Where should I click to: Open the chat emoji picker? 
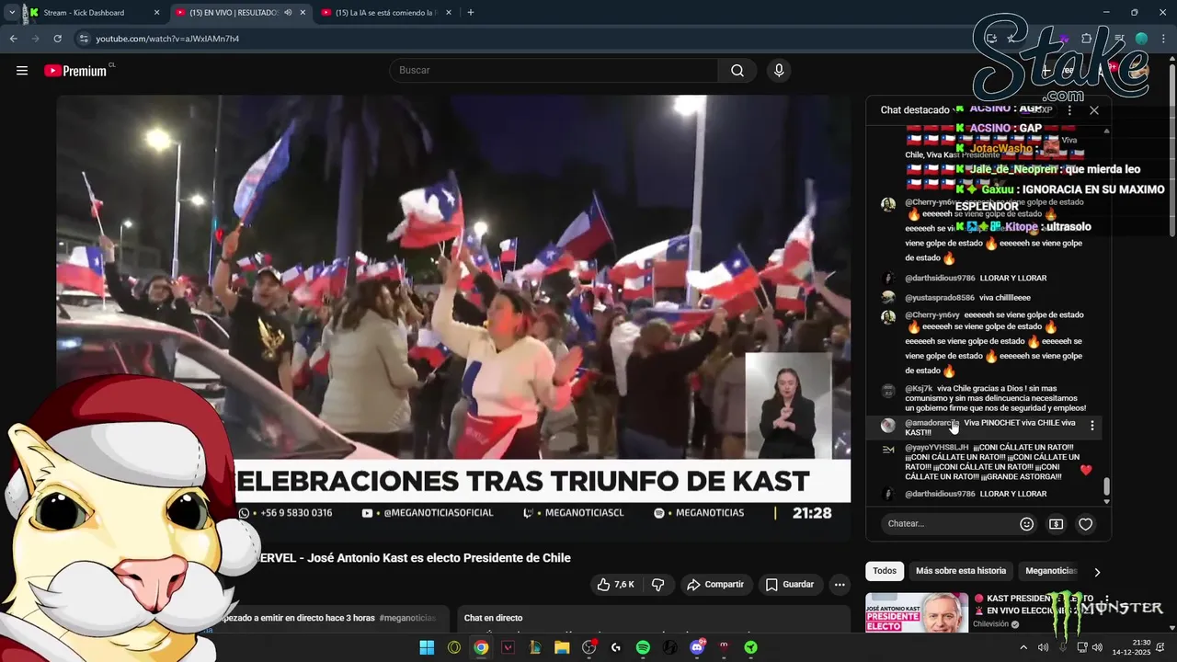1027,524
